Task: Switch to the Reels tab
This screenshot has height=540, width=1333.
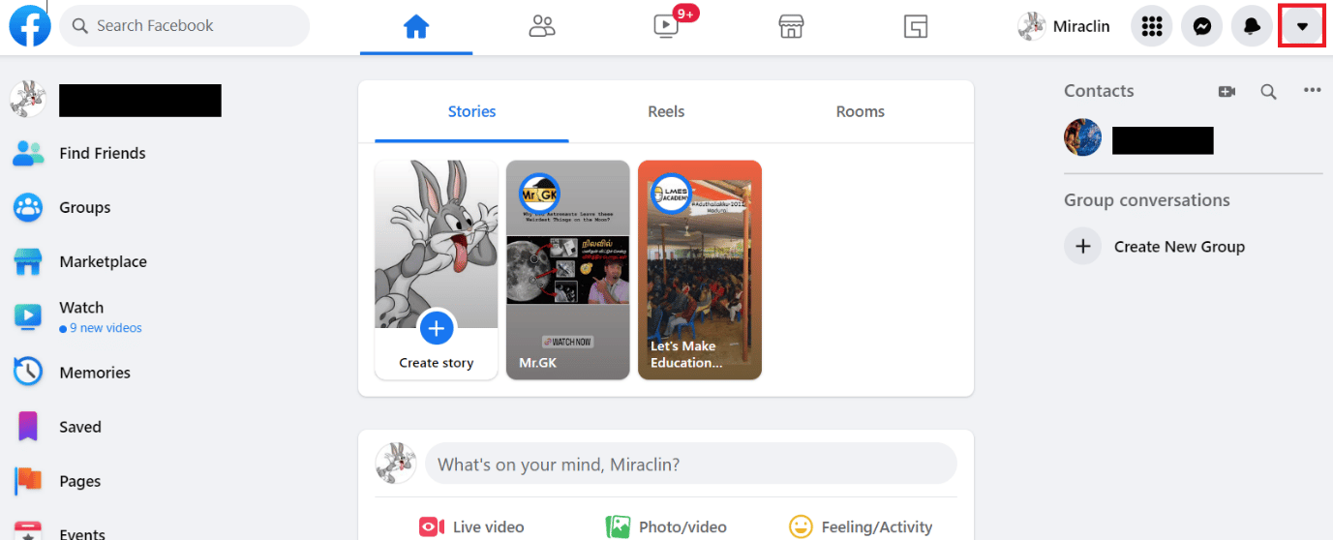Action: (666, 111)
